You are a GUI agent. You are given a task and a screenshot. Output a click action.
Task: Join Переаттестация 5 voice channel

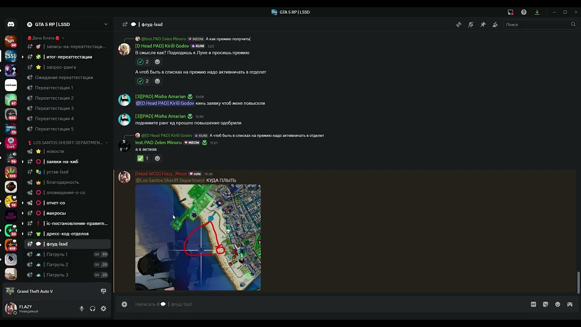(68, 129)
